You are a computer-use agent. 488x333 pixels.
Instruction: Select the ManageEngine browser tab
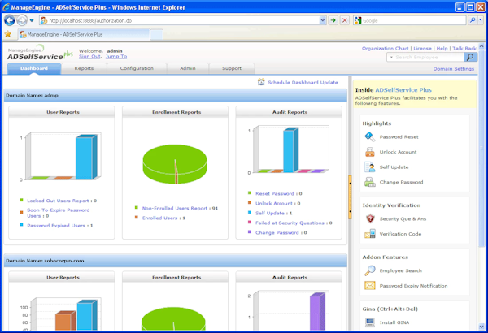click(x=84, y=34)
